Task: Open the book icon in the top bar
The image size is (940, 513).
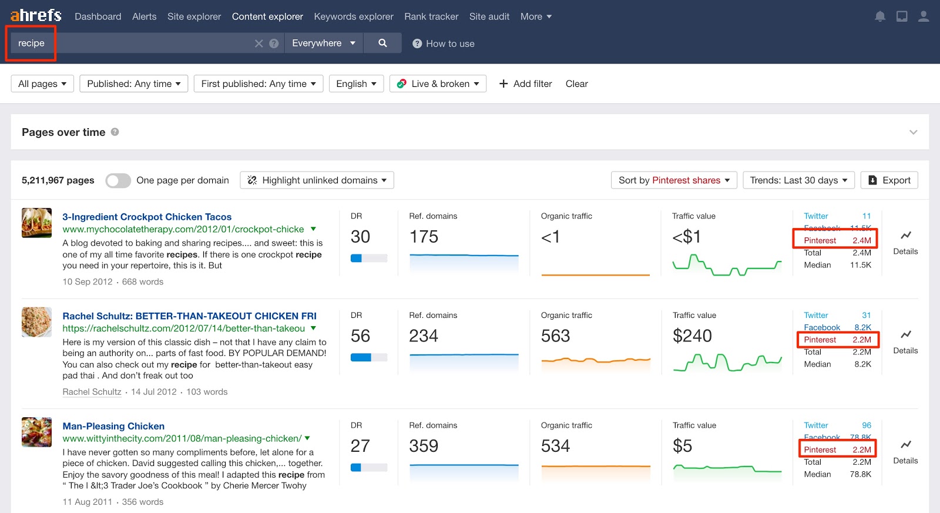Action: (902, 16)
